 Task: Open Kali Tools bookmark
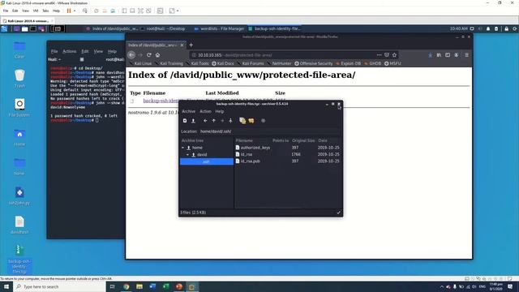[x=198, y=63]
